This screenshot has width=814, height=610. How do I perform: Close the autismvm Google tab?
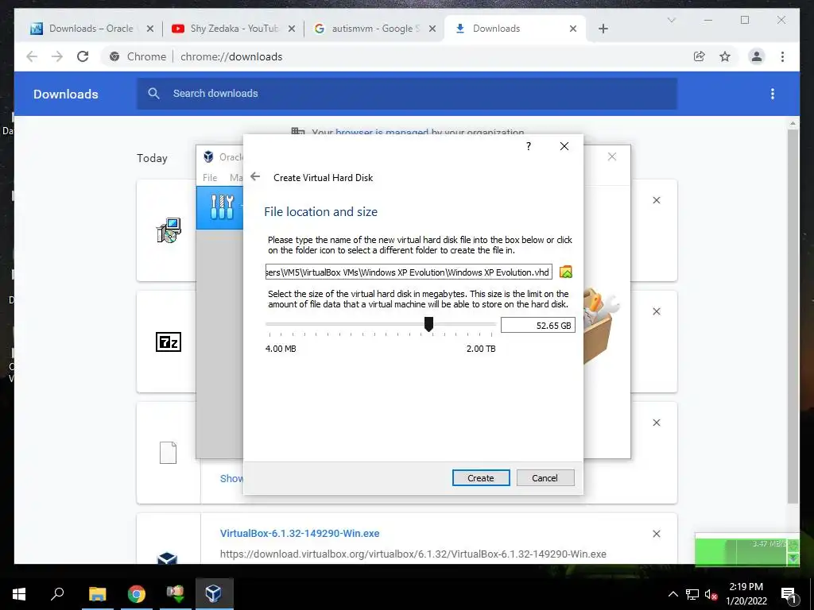coord(432,29)
